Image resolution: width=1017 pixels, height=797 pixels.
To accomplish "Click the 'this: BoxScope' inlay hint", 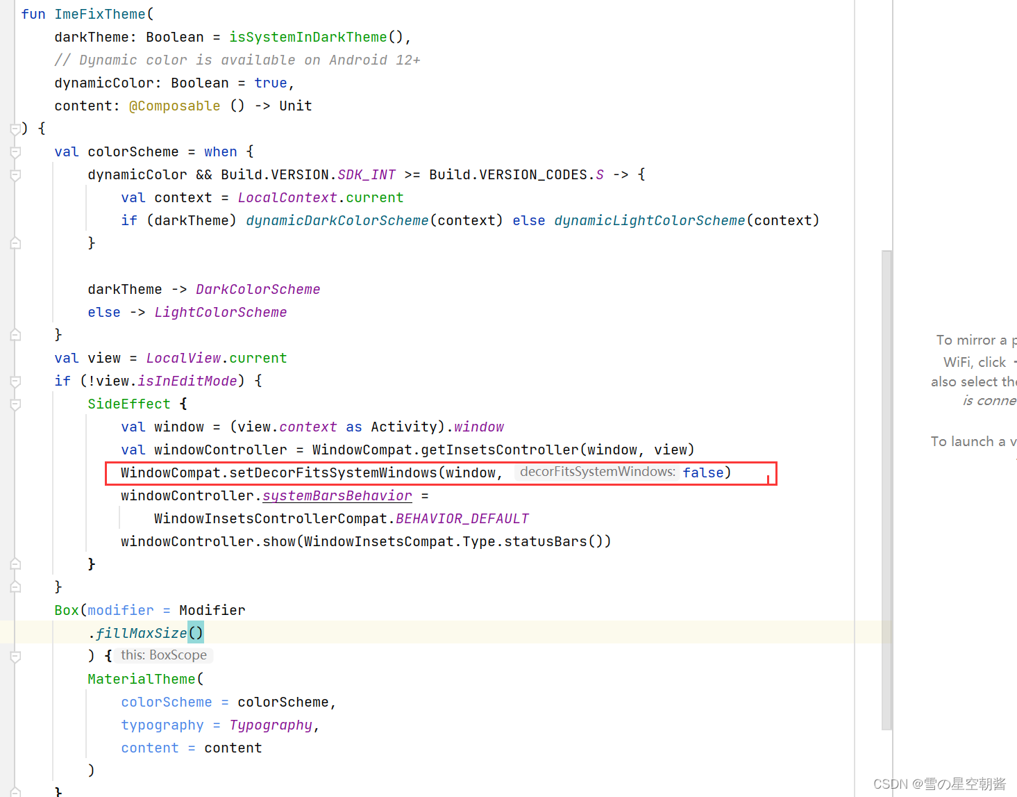I will pyautogui.click(x=164, y=655).
